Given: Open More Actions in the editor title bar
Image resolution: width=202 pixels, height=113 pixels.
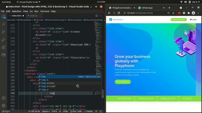Looking at the screenshot, I should (100, 16).
